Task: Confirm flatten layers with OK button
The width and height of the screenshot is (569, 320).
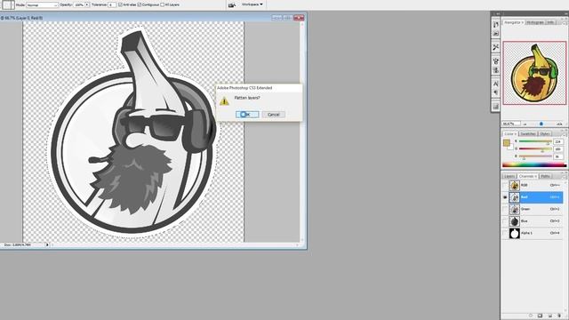Action: click(x=247, y=115)
